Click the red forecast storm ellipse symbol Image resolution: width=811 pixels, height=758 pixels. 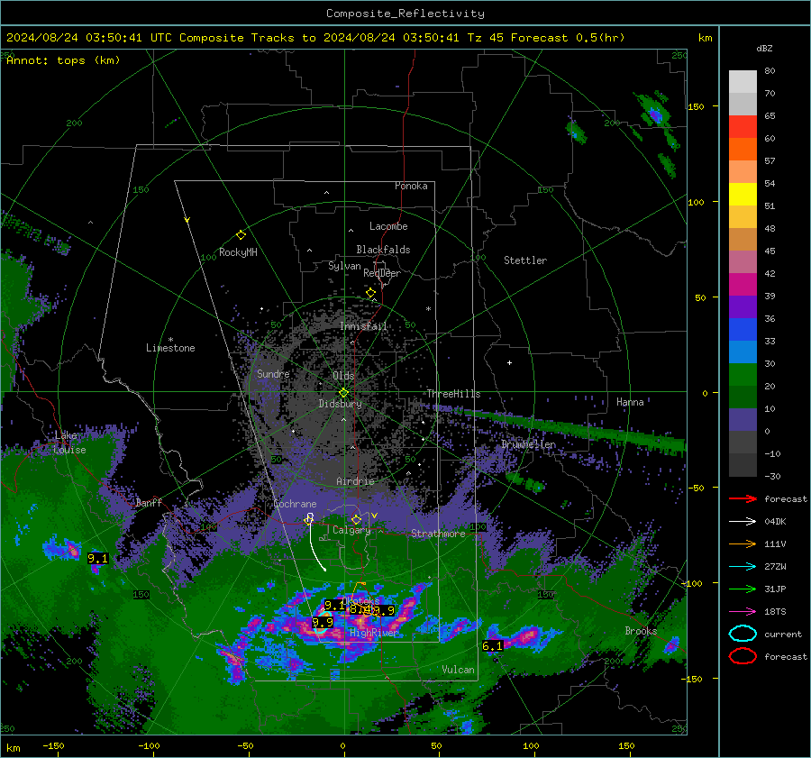tap(743, 656)
